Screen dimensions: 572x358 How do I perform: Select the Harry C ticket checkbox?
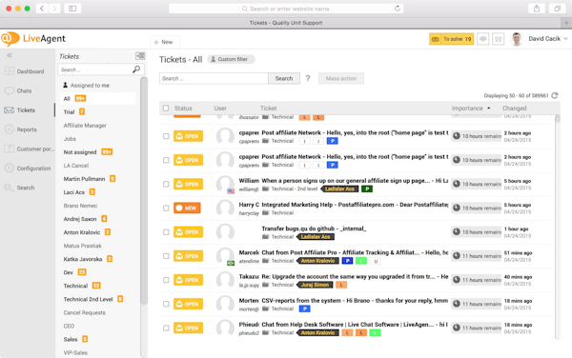166,209
